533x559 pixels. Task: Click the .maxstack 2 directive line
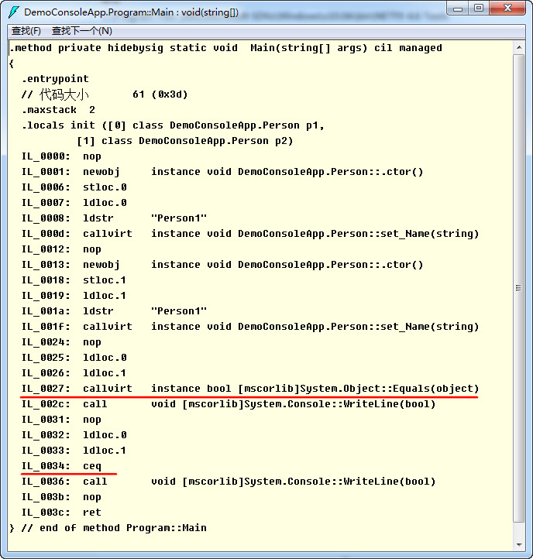pos(58,110)
